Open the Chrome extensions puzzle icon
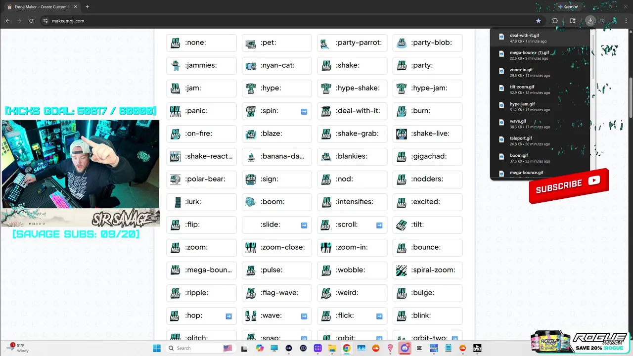633x356 pixels. (x=555, y=21)
